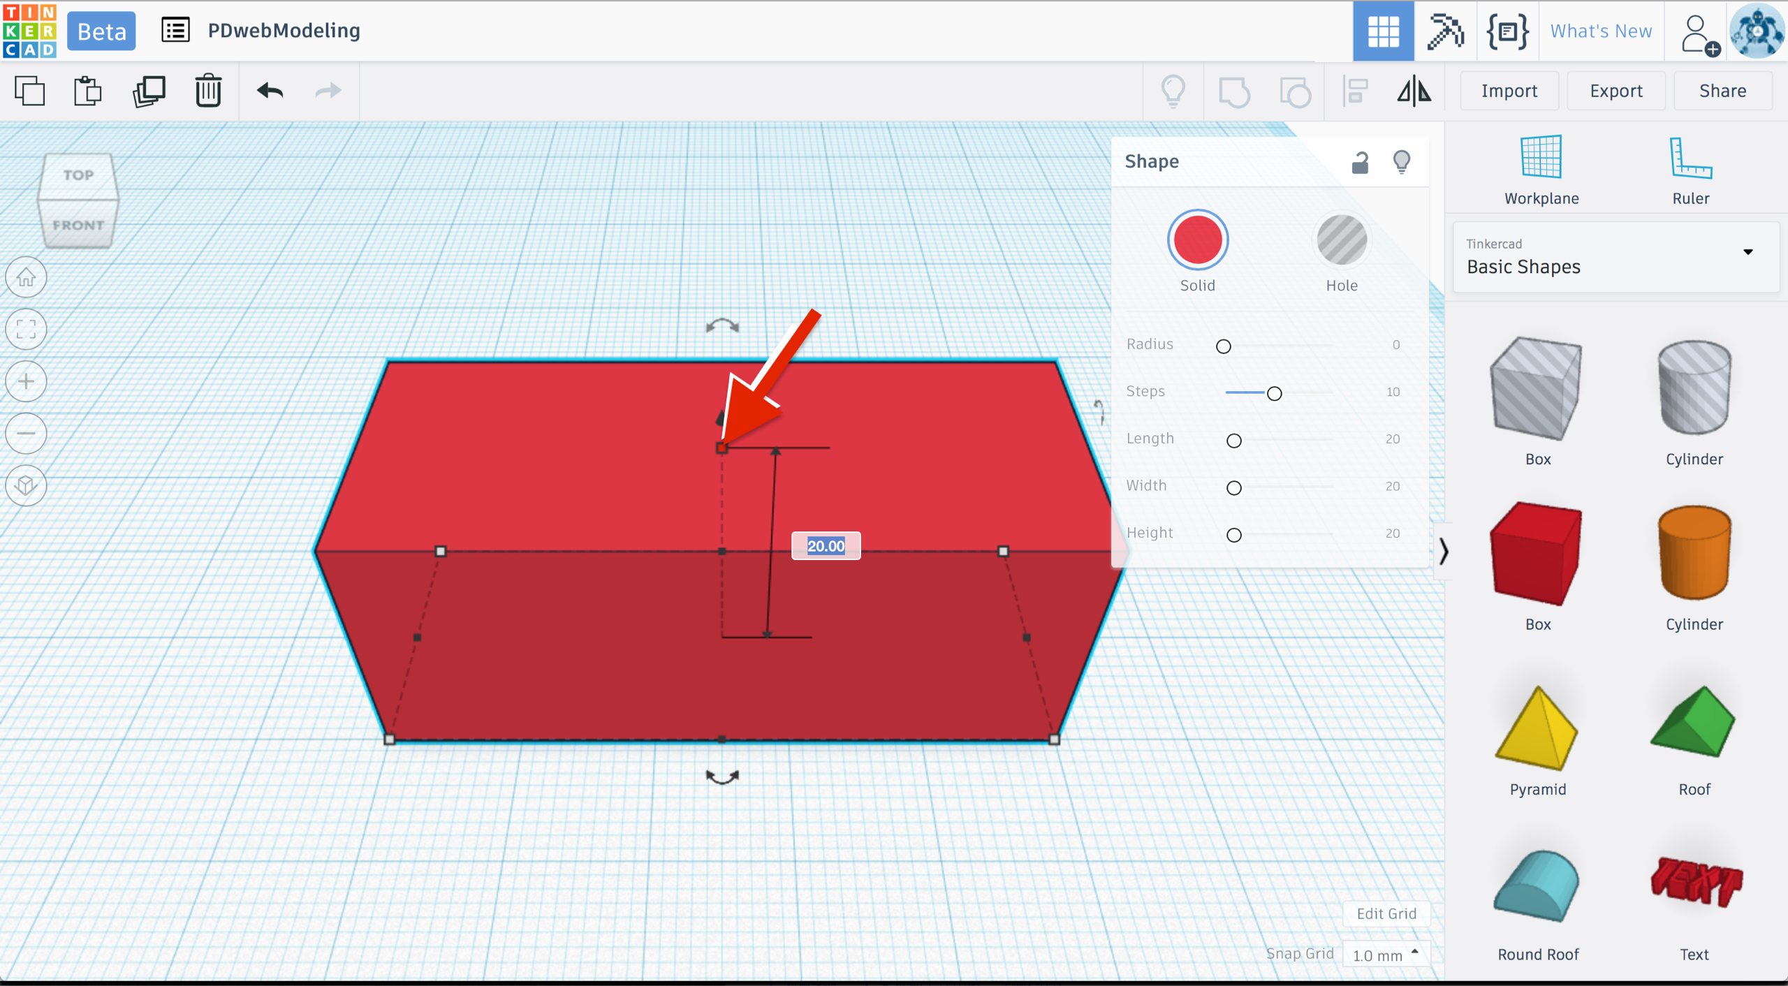Viewport: 1788px width, 986px height.
Task: Open the Snap Grid size dropdown
Action: point(1385,955)
